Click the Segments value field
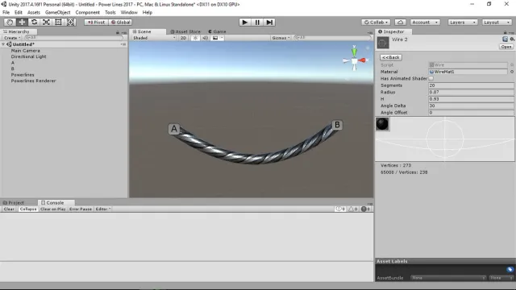 coord(471,85)
